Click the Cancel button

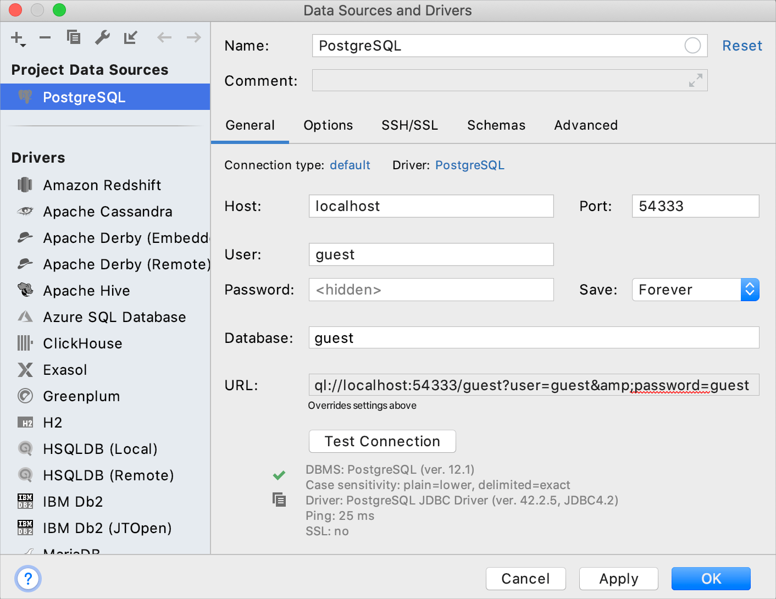coord(526,579)
